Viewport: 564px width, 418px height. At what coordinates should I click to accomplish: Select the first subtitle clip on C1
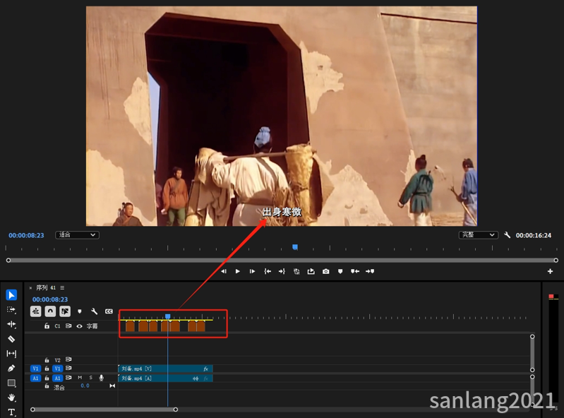130,326
